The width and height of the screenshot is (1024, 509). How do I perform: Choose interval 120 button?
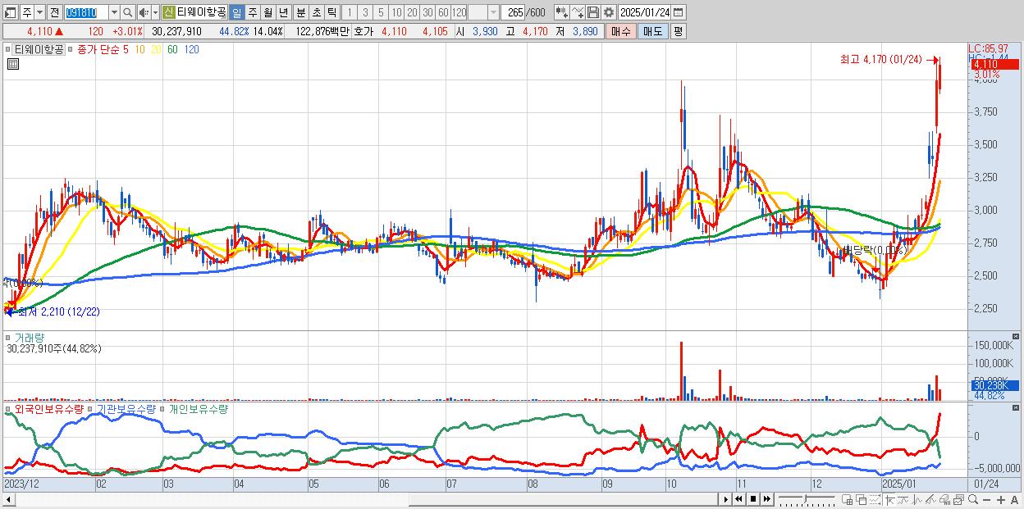(x=459, y=12)
